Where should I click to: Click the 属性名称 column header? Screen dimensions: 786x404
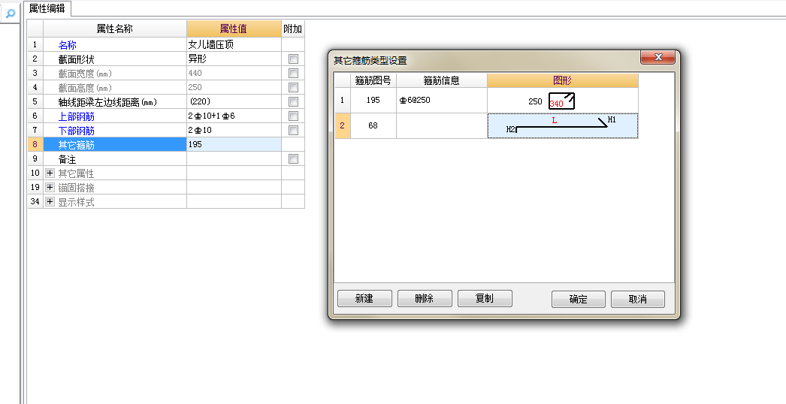click(x=115, y=29)
